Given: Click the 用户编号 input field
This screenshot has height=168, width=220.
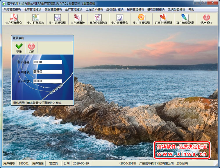Looking at the screenshot, I should pyautogui.click(x=48, y=62).
